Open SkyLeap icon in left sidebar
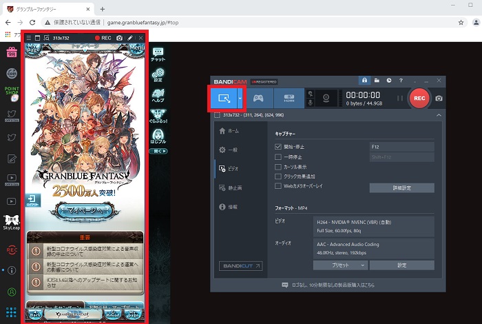This screenshot has width=482, height=324. (12, 223)
